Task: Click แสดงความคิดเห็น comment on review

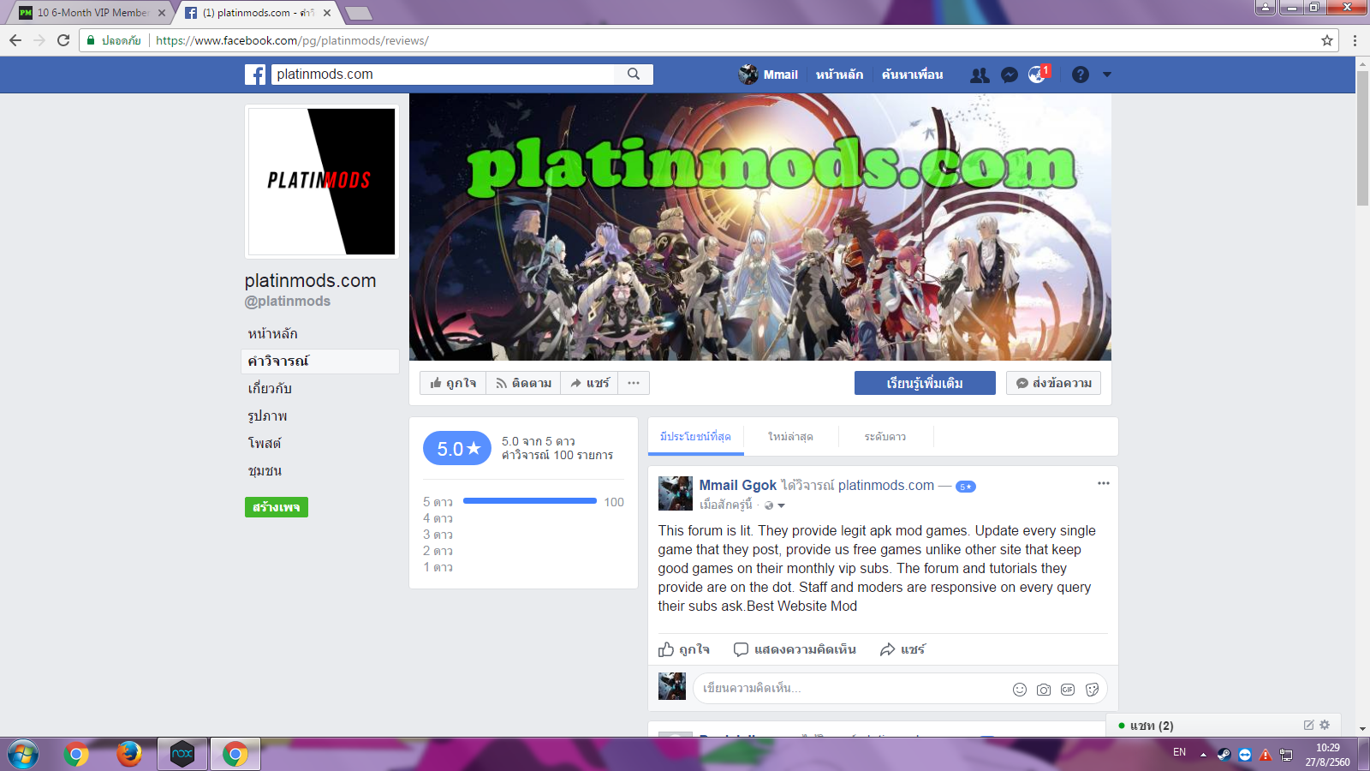Action: (x=795, y=649)
